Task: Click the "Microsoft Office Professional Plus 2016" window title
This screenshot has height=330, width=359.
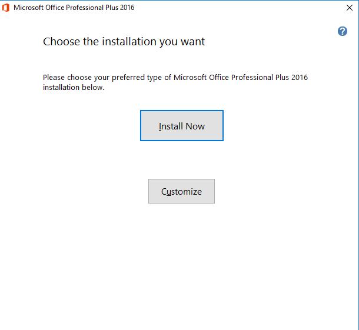Action: 74,8
